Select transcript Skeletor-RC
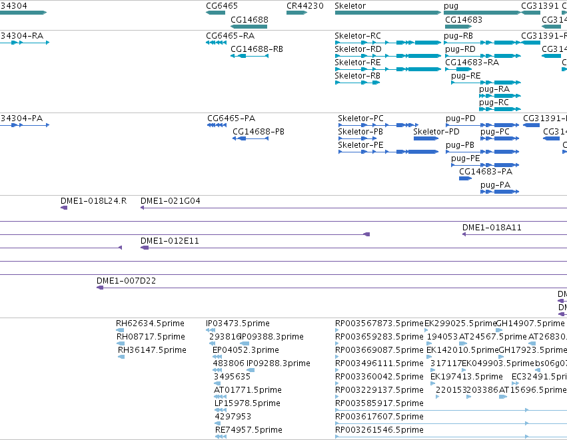This screenshot has width=567, height=440. pyautogui.click(x=388, y=43)
